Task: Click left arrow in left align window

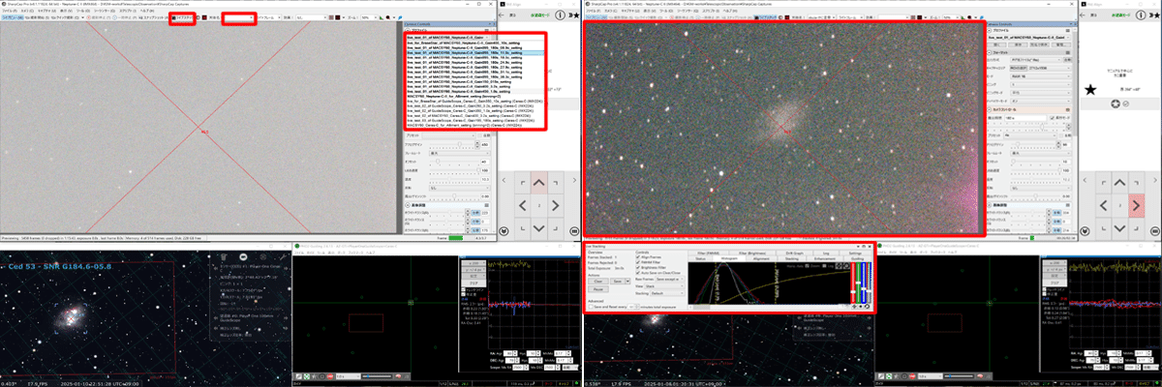Action: (522, 205)
